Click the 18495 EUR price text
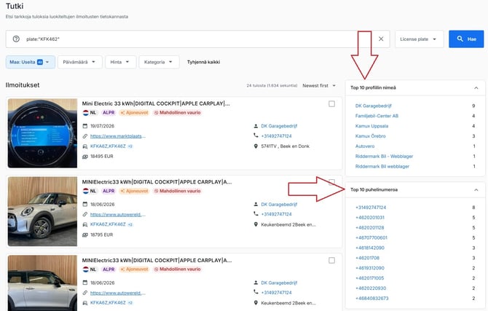Viewport: 488px width, 311px height. tap(102, 157)
